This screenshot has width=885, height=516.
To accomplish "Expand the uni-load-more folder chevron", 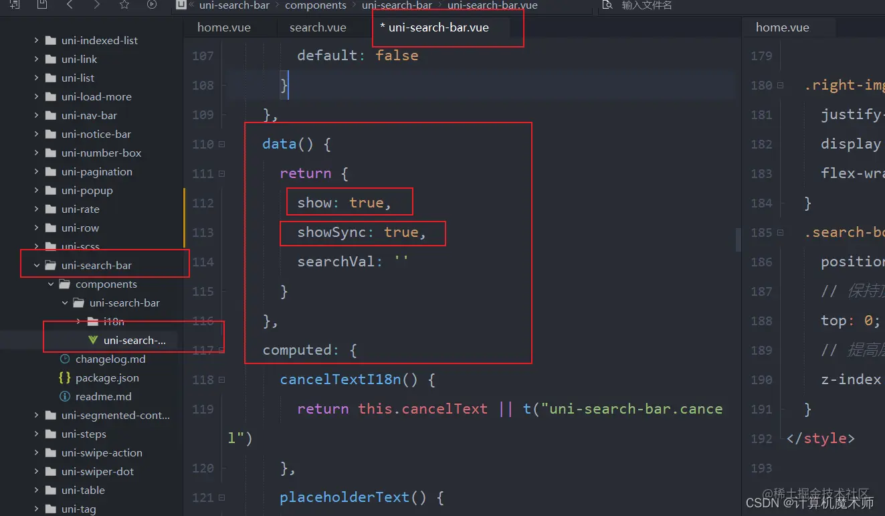I will (x=36, y=96).
